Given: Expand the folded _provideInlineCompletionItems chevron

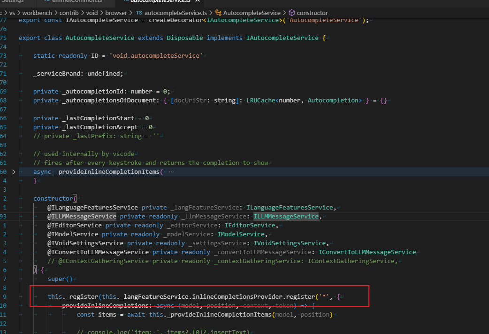Looking at the screenshot, I should pos(13,172).
